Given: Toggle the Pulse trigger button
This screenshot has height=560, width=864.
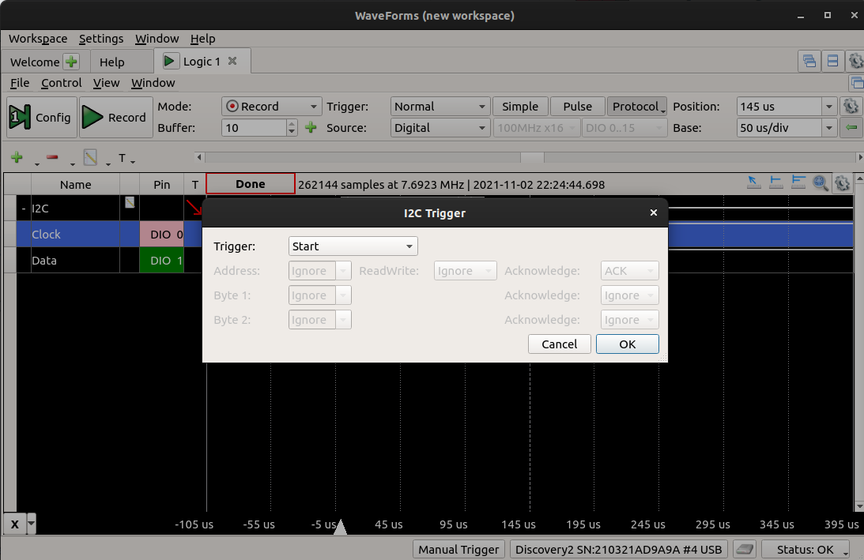Looking at the screenshot, I should pyautogui.click(x=577, y=106).
